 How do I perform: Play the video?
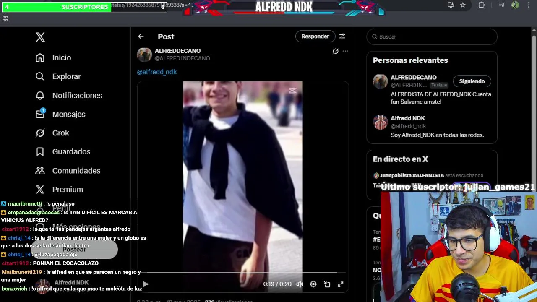pos(145,284)
